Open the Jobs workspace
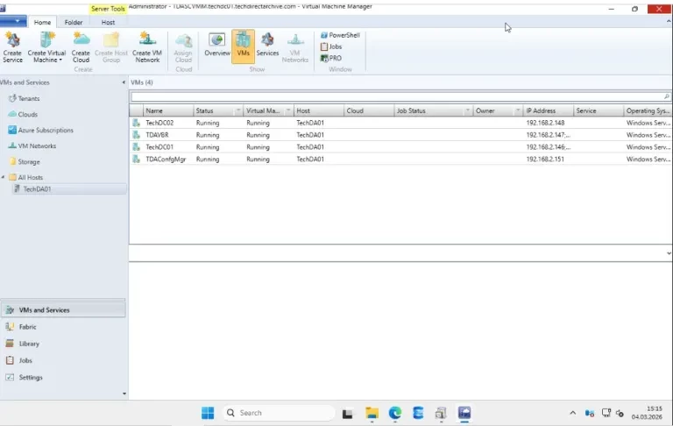The height and width of the screenshot is (426, 673). click(63, 360)
